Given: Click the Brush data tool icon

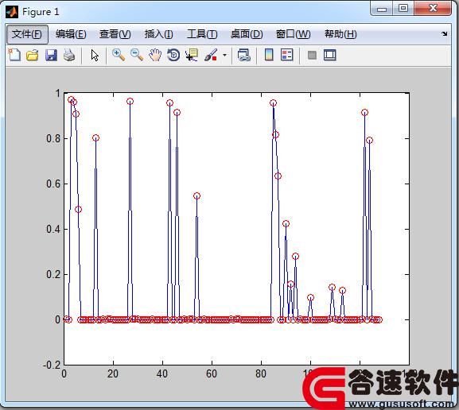Looking at the screenshot, I should click(x=211, y=55).
